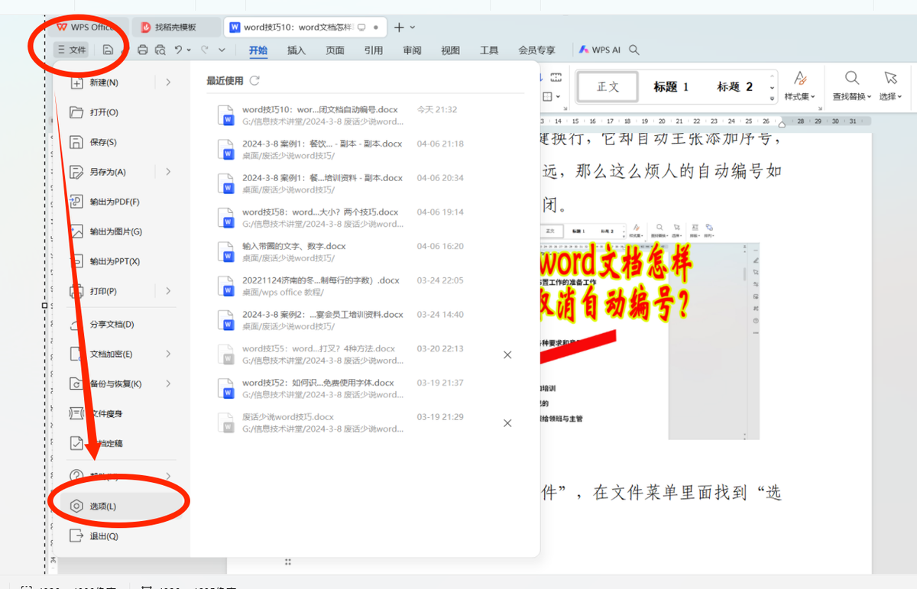Switch to the 插入 ribbon tab
The height and width of the screenshot is (589, 917).
(296, 50)
